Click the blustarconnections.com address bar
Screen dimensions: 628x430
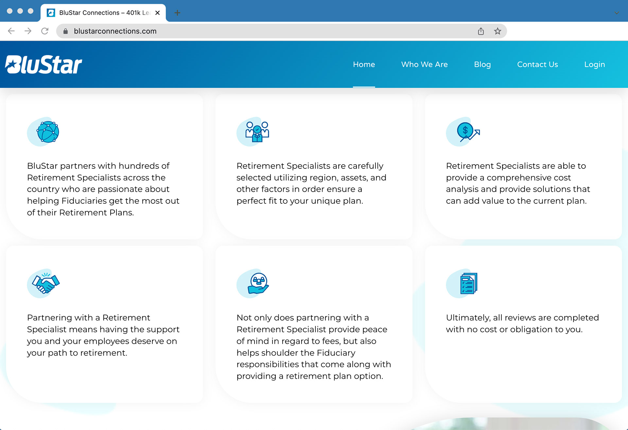[262, 31]
